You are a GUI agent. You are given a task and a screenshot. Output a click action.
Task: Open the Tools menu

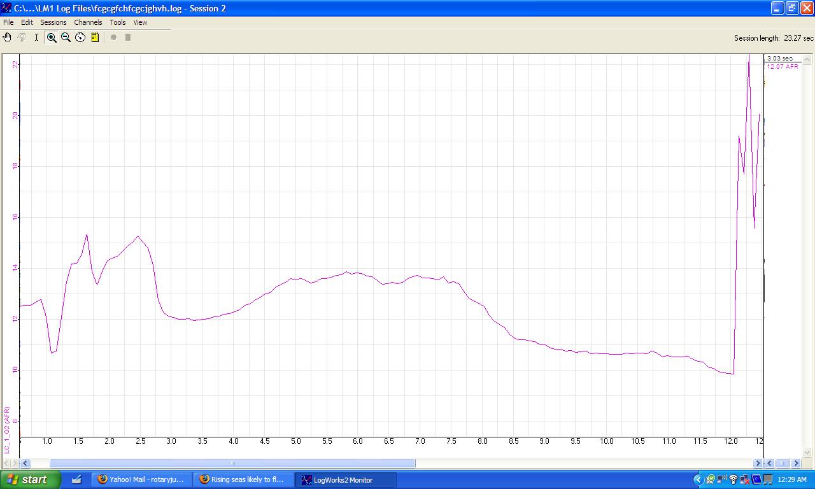[118, 22]
